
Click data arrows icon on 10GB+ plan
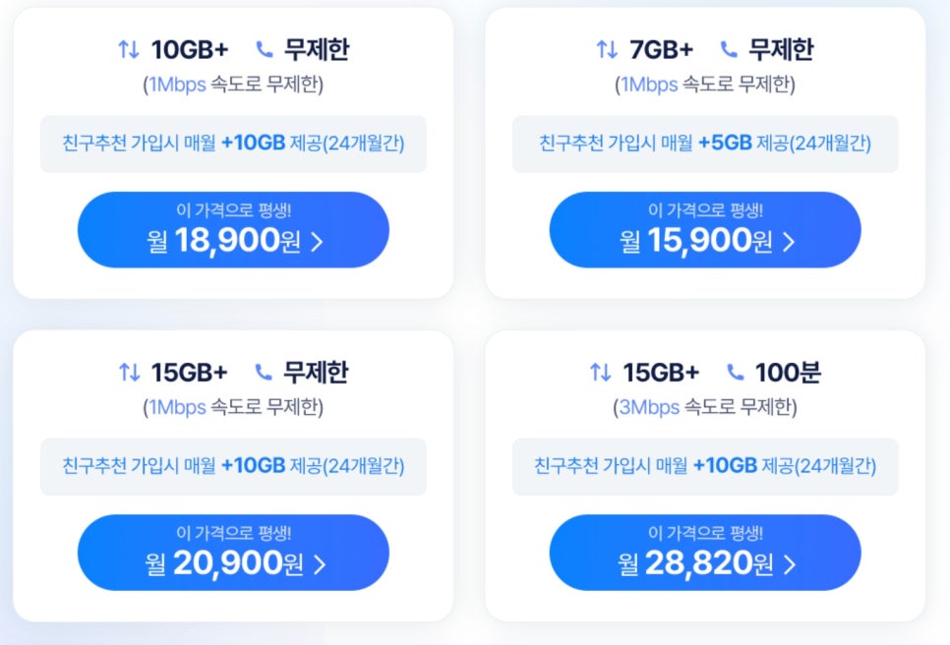(x=129, y=49)
